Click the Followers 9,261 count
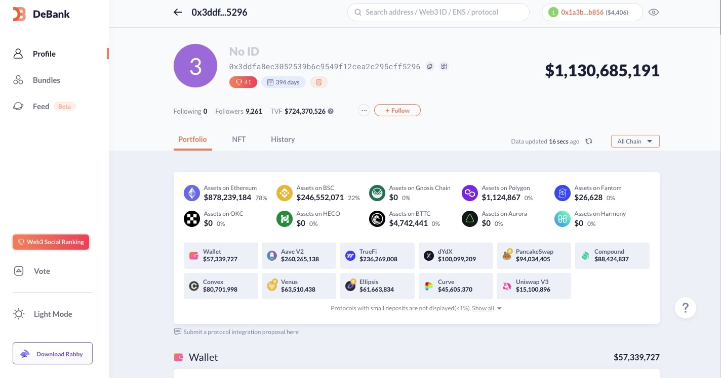The height and width of the screenshot is (378, 721). 238,111
